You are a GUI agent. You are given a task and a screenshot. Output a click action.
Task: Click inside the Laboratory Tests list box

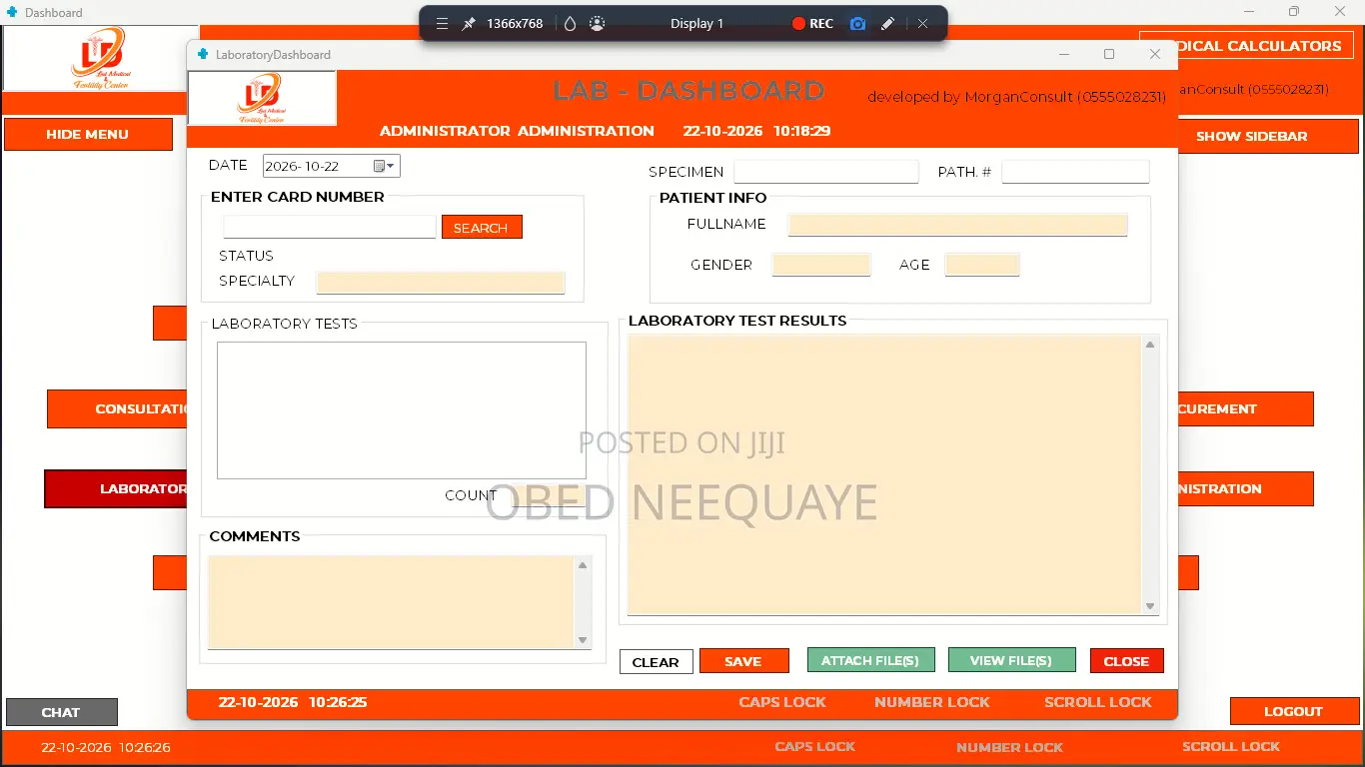(x=402, y=410)
